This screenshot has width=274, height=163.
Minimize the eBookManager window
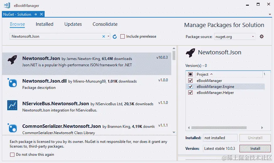(247, 5)
